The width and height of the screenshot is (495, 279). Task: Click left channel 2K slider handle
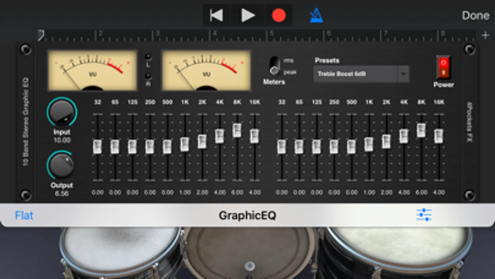[x=202, y=141]
